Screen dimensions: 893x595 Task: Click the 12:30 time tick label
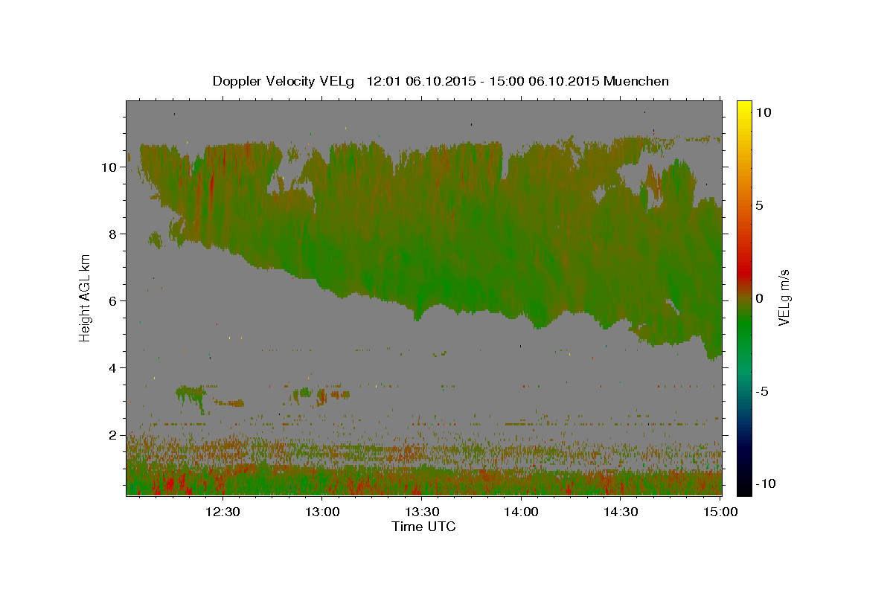pos(223,512)
